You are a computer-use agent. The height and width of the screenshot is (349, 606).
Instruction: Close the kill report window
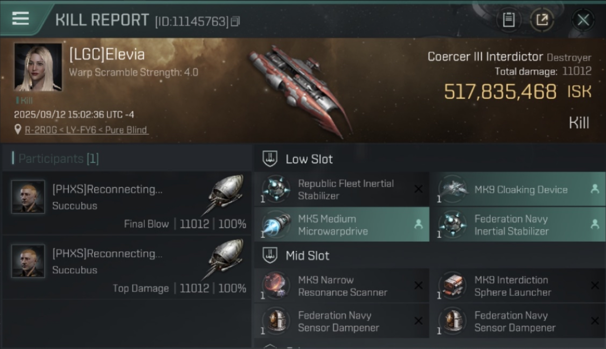click(x=583, y=20)
